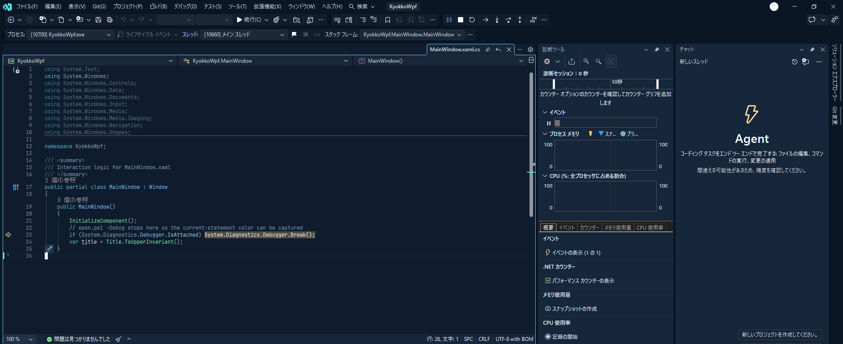Open the MainWindow() member dropdown
Screen dimensions: 843x344
(440, 61)
